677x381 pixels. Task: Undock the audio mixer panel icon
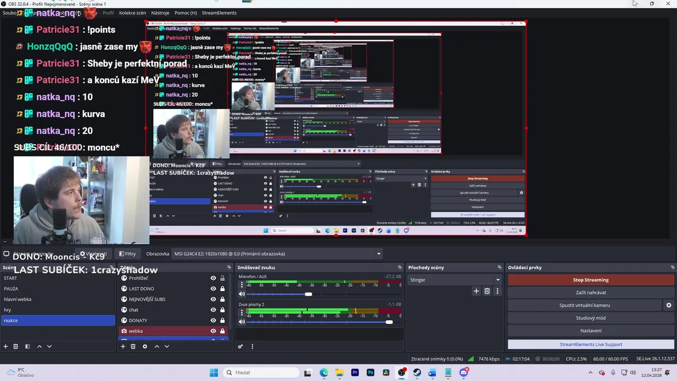400,267
